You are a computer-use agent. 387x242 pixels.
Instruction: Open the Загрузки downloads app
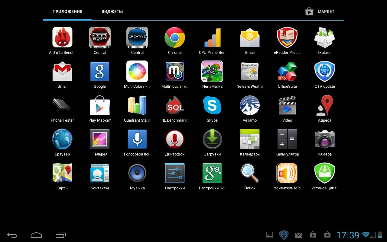click(212, 139)
